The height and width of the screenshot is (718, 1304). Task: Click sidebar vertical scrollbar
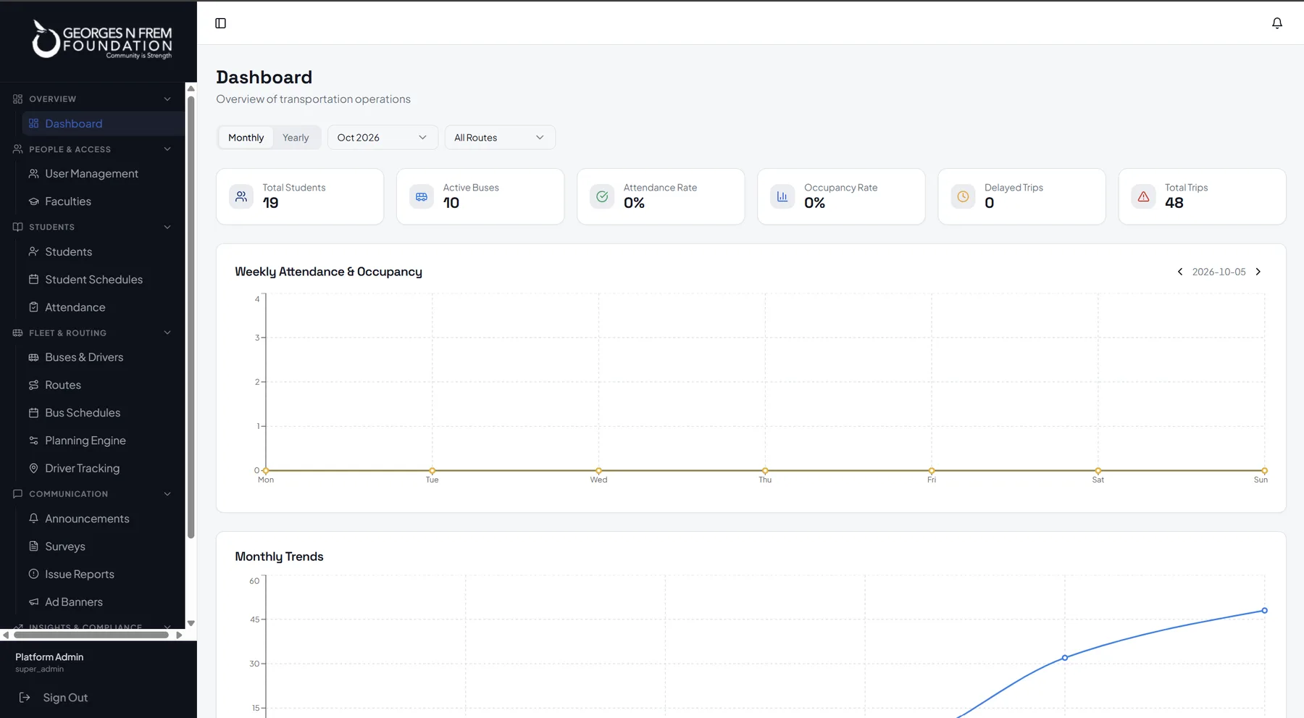191,317
